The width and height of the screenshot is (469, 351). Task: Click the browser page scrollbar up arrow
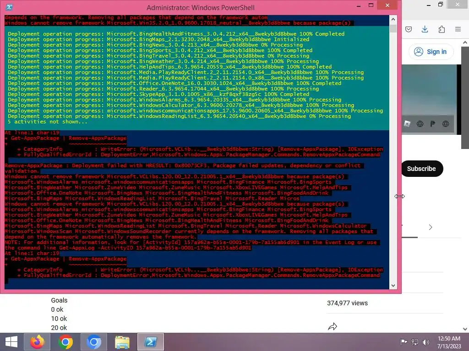(465, 43)
